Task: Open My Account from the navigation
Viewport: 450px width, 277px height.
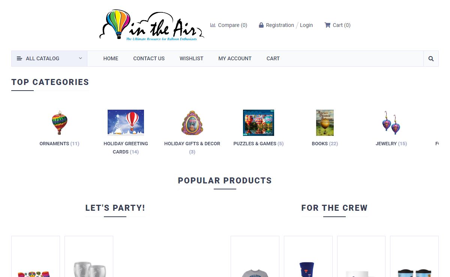Action: 235,58
